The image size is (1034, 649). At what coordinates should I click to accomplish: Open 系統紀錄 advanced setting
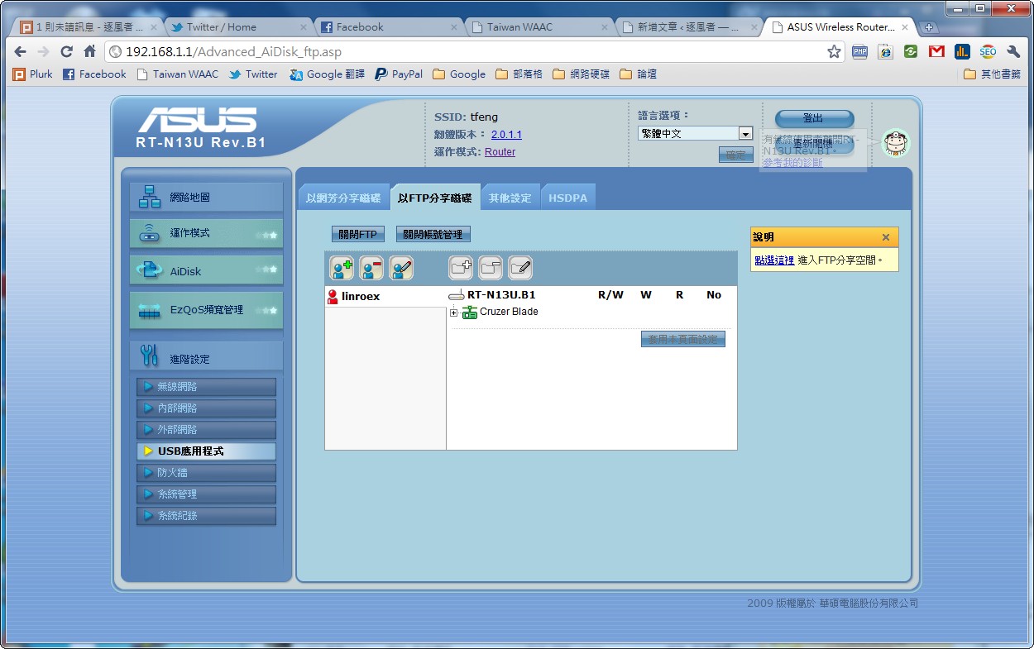click(206, 516)
